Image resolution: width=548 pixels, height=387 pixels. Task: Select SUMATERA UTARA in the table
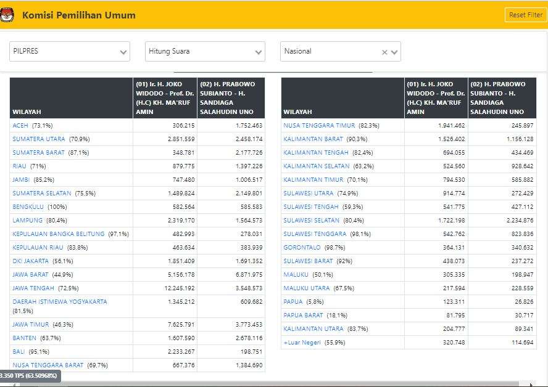click(38, 139)
